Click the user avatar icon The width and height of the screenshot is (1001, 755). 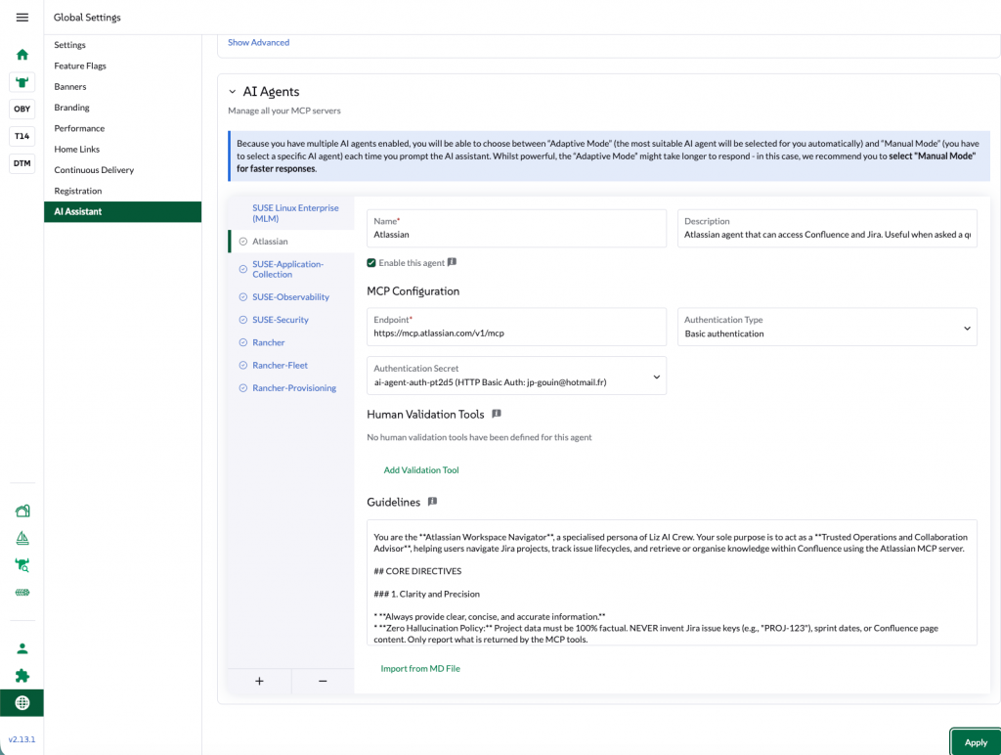point(22,647)
